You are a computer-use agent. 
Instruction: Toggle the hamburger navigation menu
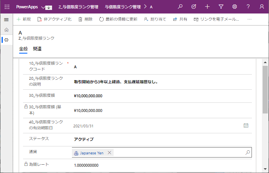coord(6,19)
